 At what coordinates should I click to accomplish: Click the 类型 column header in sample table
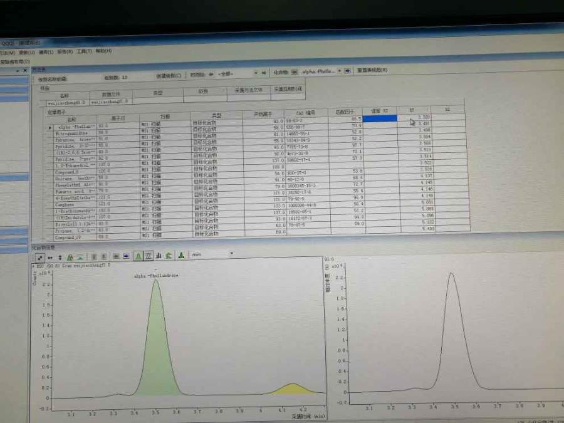(x=157, y=93)
